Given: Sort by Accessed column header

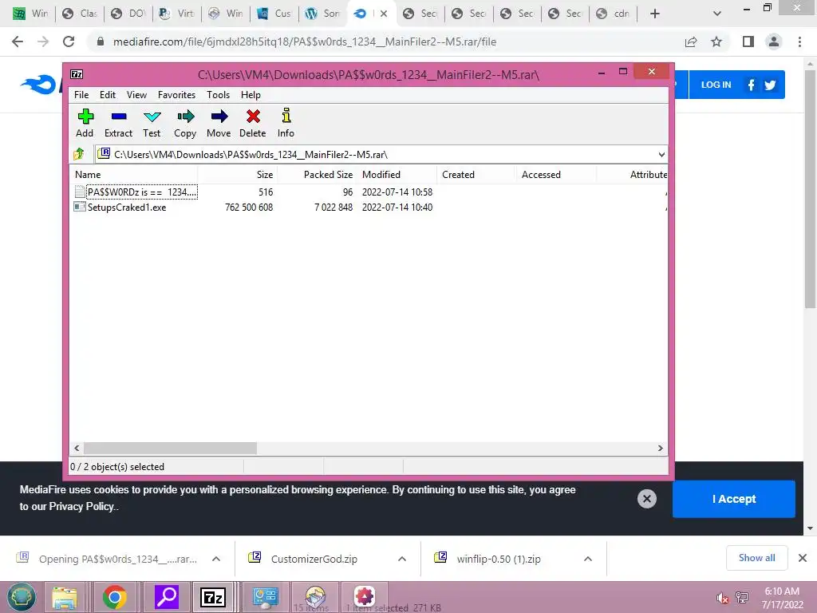Looking at the screenshot, I should (x=555, y=175).
